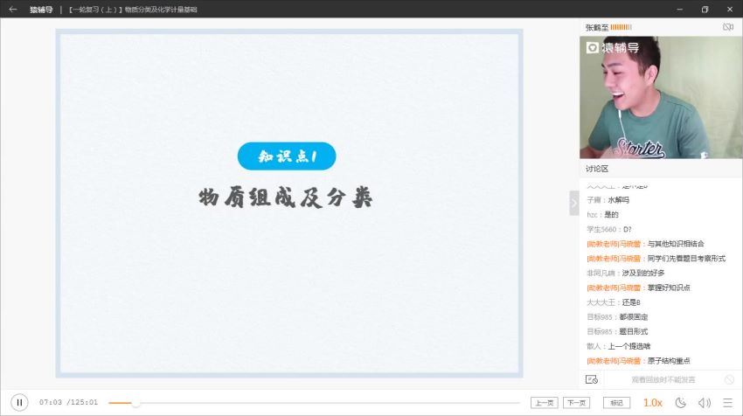Open the three-line menu in the player bar
Screen dimensions: 743x416
[728, 403]
